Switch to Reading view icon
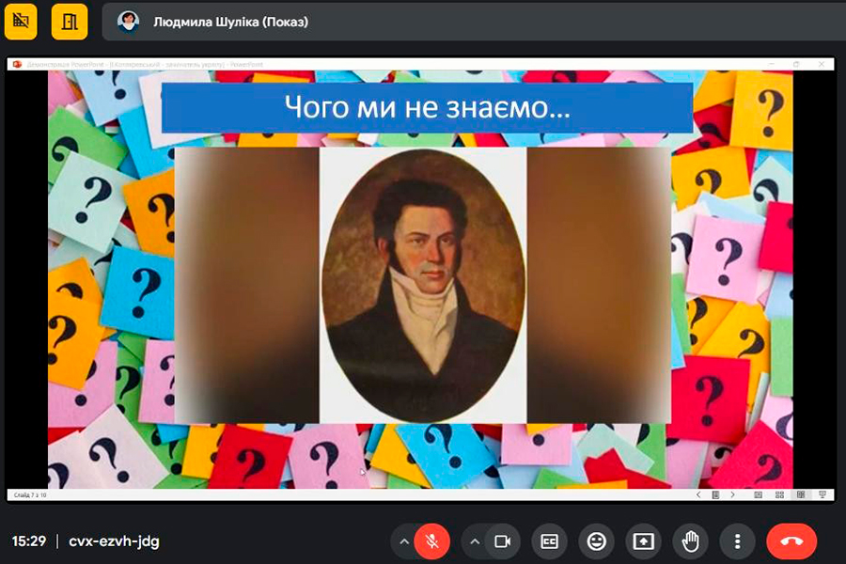 pyautogui.click(x=801, y=494)
